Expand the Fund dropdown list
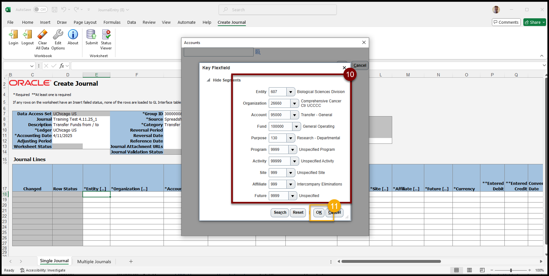The image size is (549, 276). pyautogui.click(x=296, y=126)
